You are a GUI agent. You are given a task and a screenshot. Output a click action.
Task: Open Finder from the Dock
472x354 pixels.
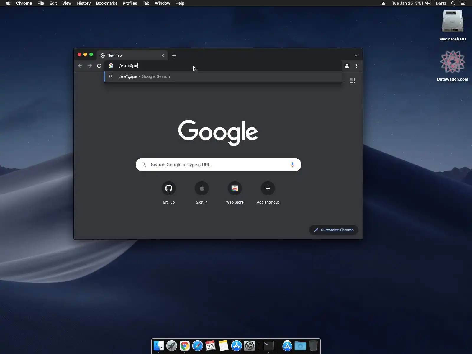[x=159, y=346]
